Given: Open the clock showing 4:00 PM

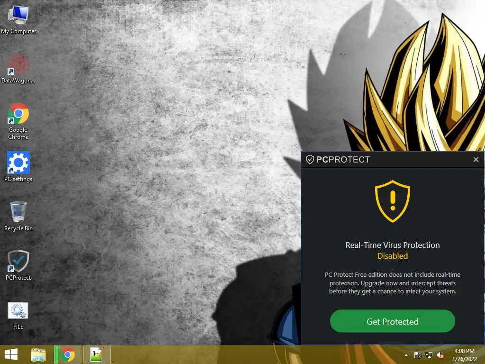Looking at the screenshot, I should point(464,355).
